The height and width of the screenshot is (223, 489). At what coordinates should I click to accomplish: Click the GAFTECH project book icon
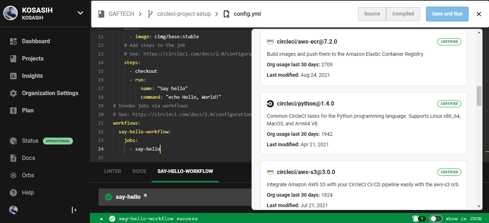tap(101, 14)
